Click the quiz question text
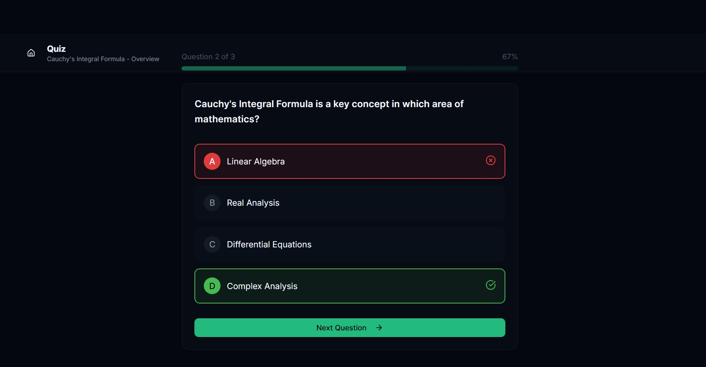Viewport: 706px width, 367px height. pos(329,111)
